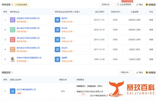Expand 股权结构图 under 珠海市中粤纸杯容器
The width and height of the screenshot is (158, 101).
click(22, 61)
